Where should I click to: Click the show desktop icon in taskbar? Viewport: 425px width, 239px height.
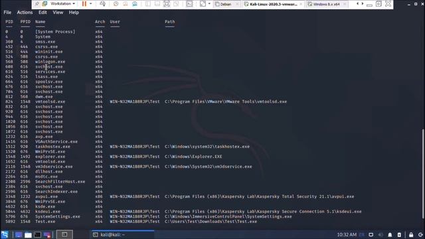tap(19, 234)
